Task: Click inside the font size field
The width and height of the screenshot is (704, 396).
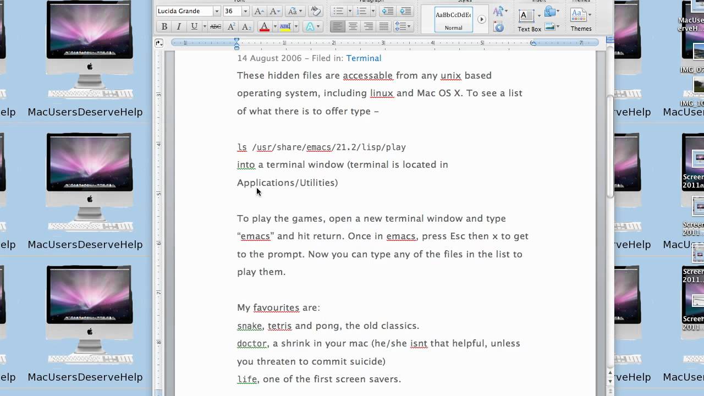Action: 232,11
